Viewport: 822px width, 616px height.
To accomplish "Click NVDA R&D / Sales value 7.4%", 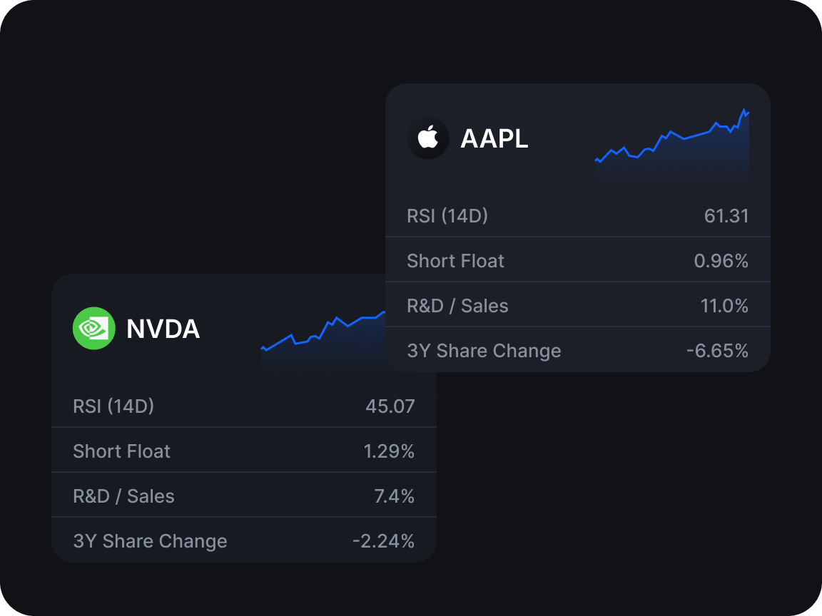I will pyautogui.click(x=394, y=496).
